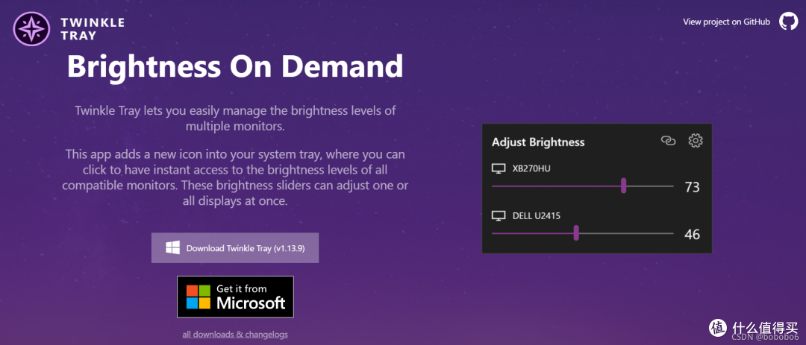Click the XB270HU brightness slider handle
The image size is (806, 345).
click(x=623, y=186)
